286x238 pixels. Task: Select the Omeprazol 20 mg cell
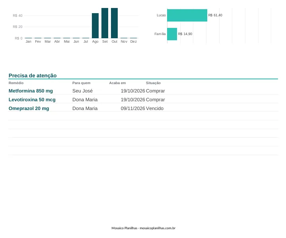pos(29,108)
